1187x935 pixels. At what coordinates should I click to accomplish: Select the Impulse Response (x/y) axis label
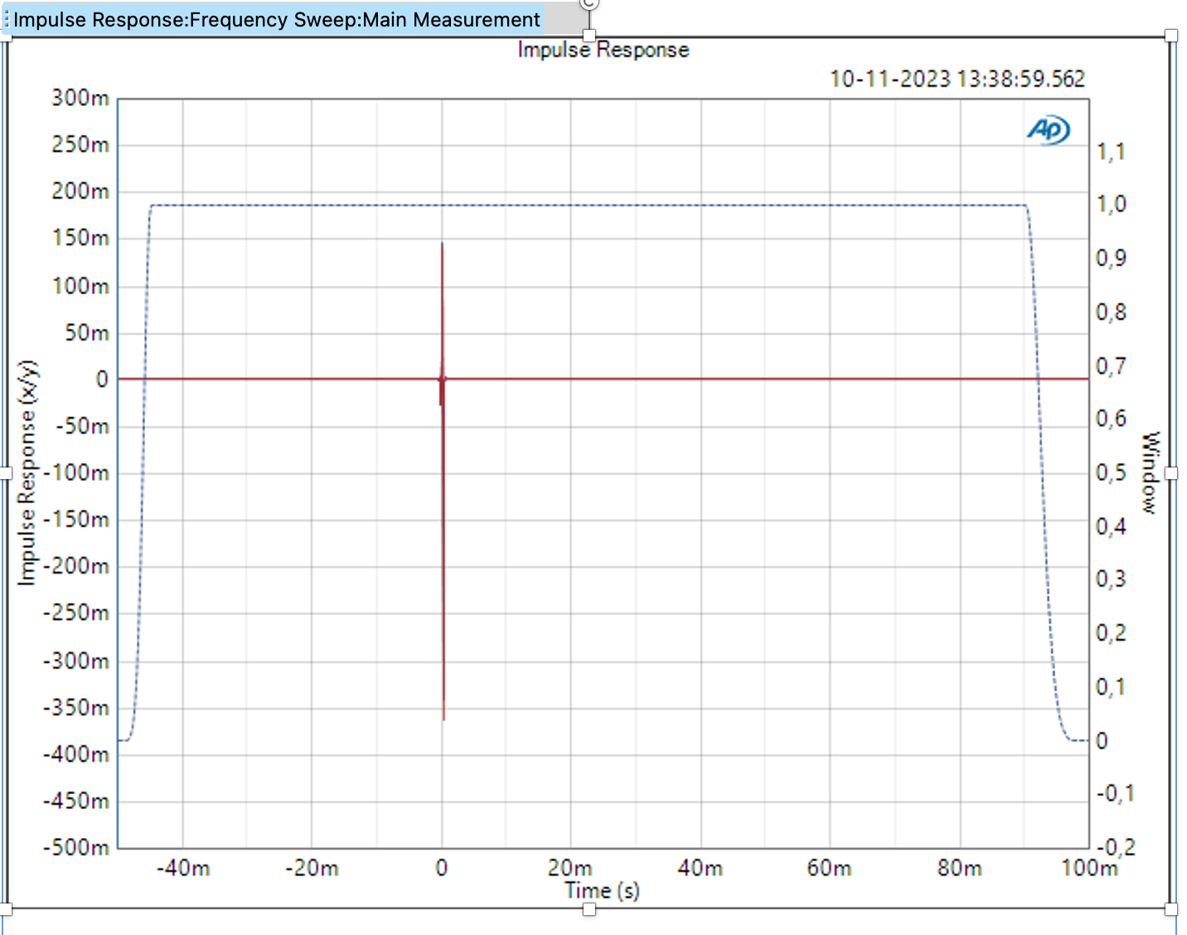[28, 473]
